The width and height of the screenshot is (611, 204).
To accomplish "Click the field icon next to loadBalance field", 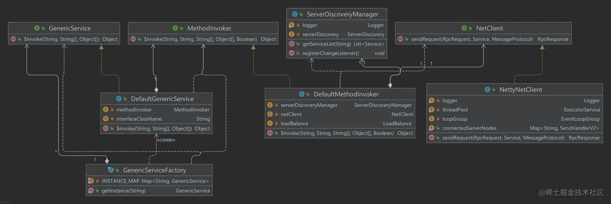I will pyautogui.click(x=270, y=124).
